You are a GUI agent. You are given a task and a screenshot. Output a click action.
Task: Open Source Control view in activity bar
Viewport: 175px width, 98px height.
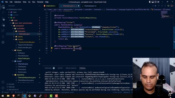tap(3, 19)
